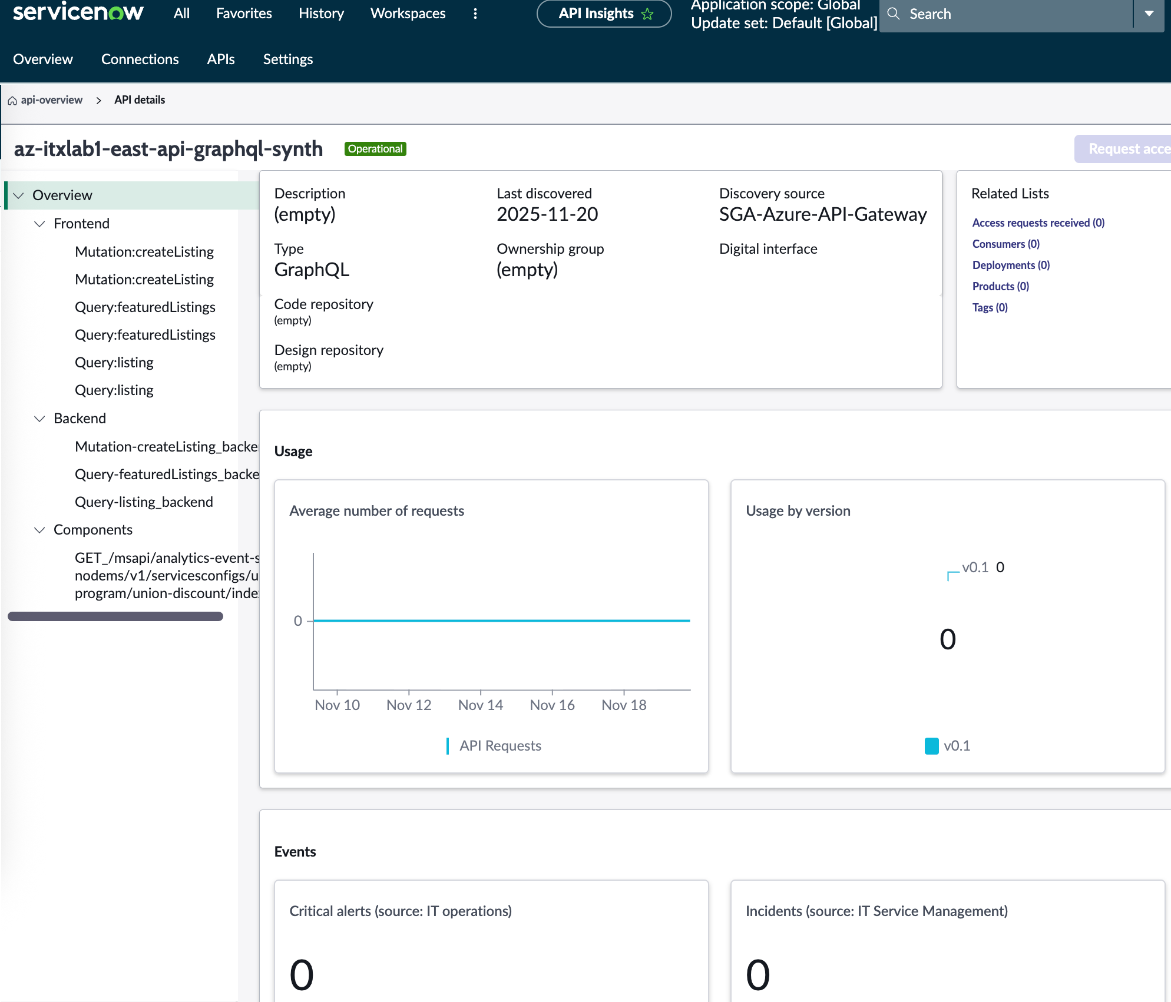
Task: Open the three-dot more menu
Action: [x=475, y=14]
